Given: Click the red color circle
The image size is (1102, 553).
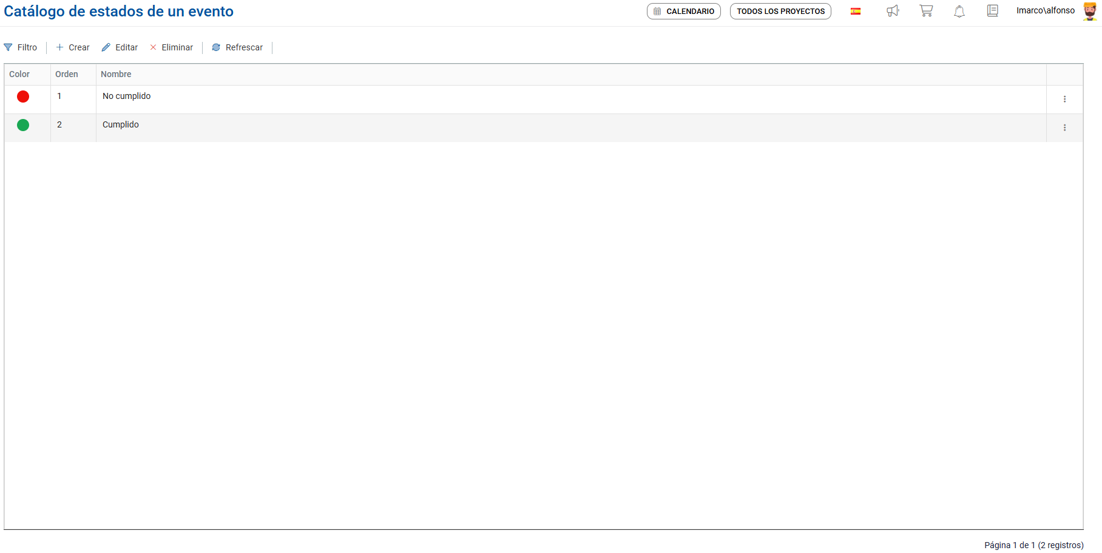Looking at the screenshot, I should [23, 97].
